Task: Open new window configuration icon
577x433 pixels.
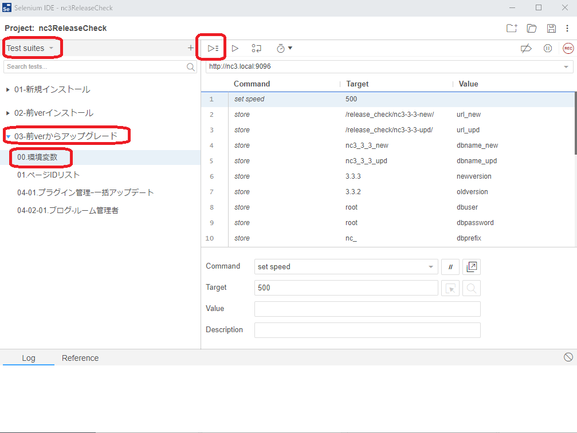Action: (472, 267)
